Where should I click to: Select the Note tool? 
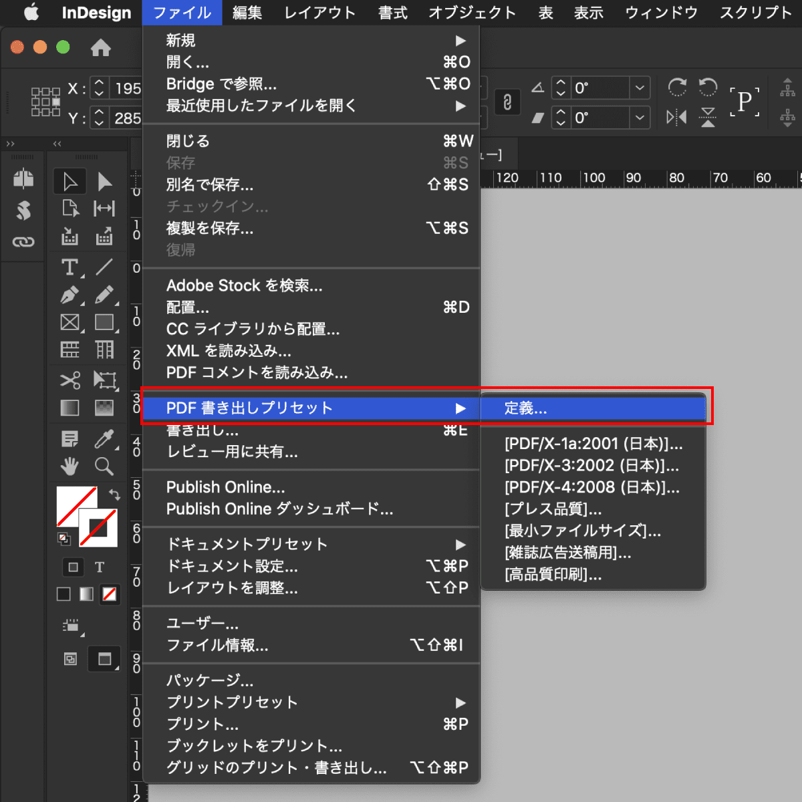70,438
